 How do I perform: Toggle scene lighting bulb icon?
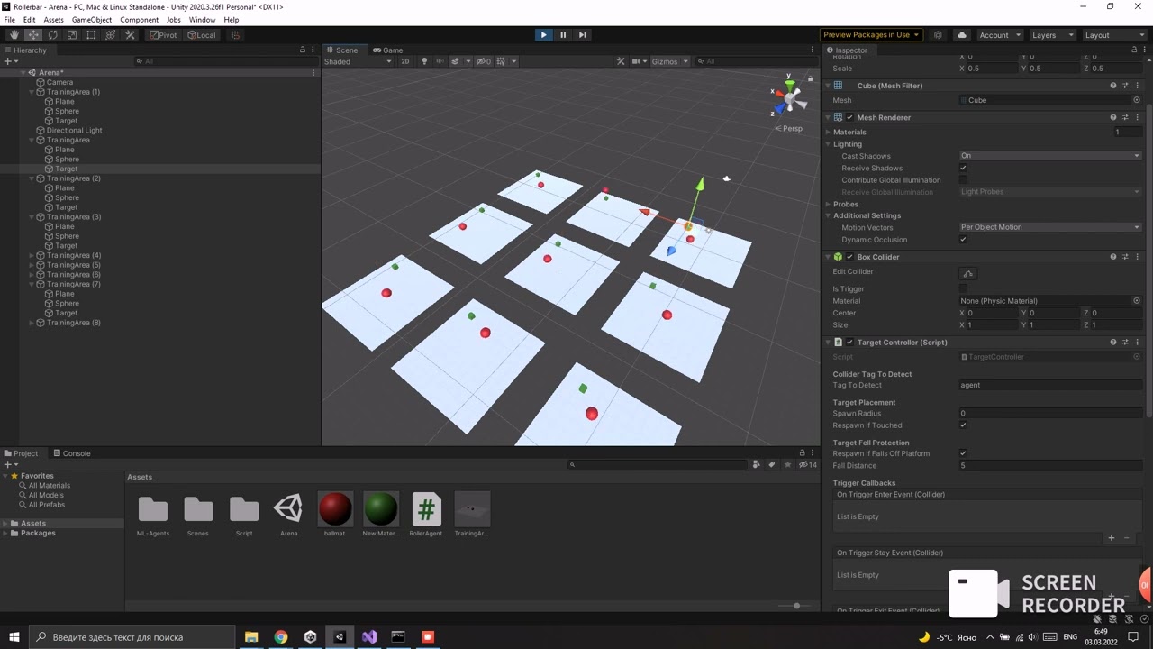point(424,61)
